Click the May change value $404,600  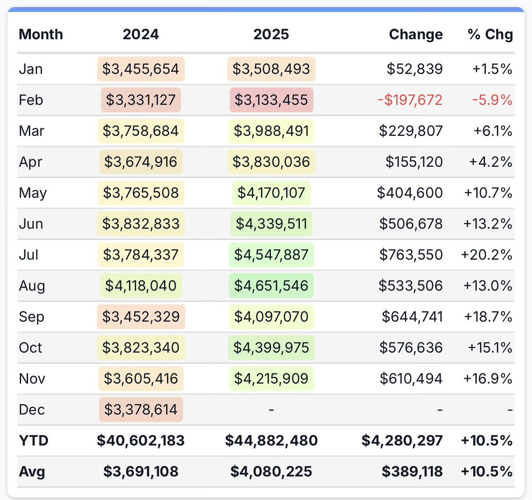[410, 193]
